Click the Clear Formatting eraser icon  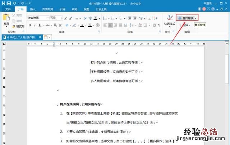(85, 18)
